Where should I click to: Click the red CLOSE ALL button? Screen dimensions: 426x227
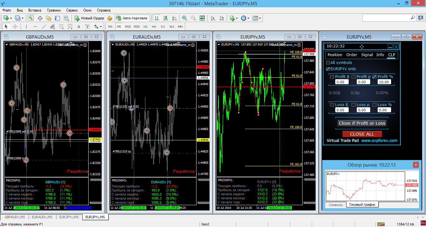[x=362, y=134]
